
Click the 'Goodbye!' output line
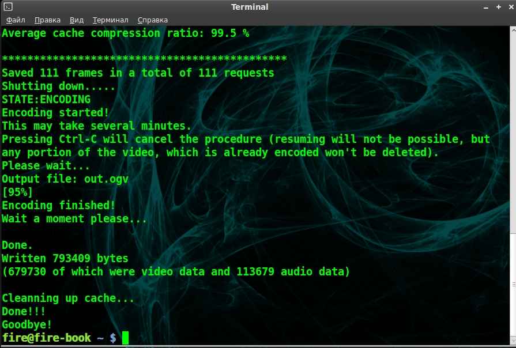pos(27,324)
